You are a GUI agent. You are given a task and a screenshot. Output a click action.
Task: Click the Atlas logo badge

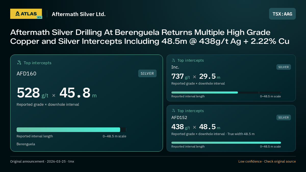[x=26, y=14]
